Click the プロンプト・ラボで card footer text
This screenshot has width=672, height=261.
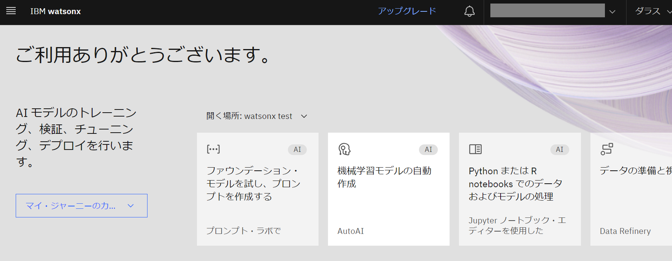pyautogui.click(x=243, y=231)
